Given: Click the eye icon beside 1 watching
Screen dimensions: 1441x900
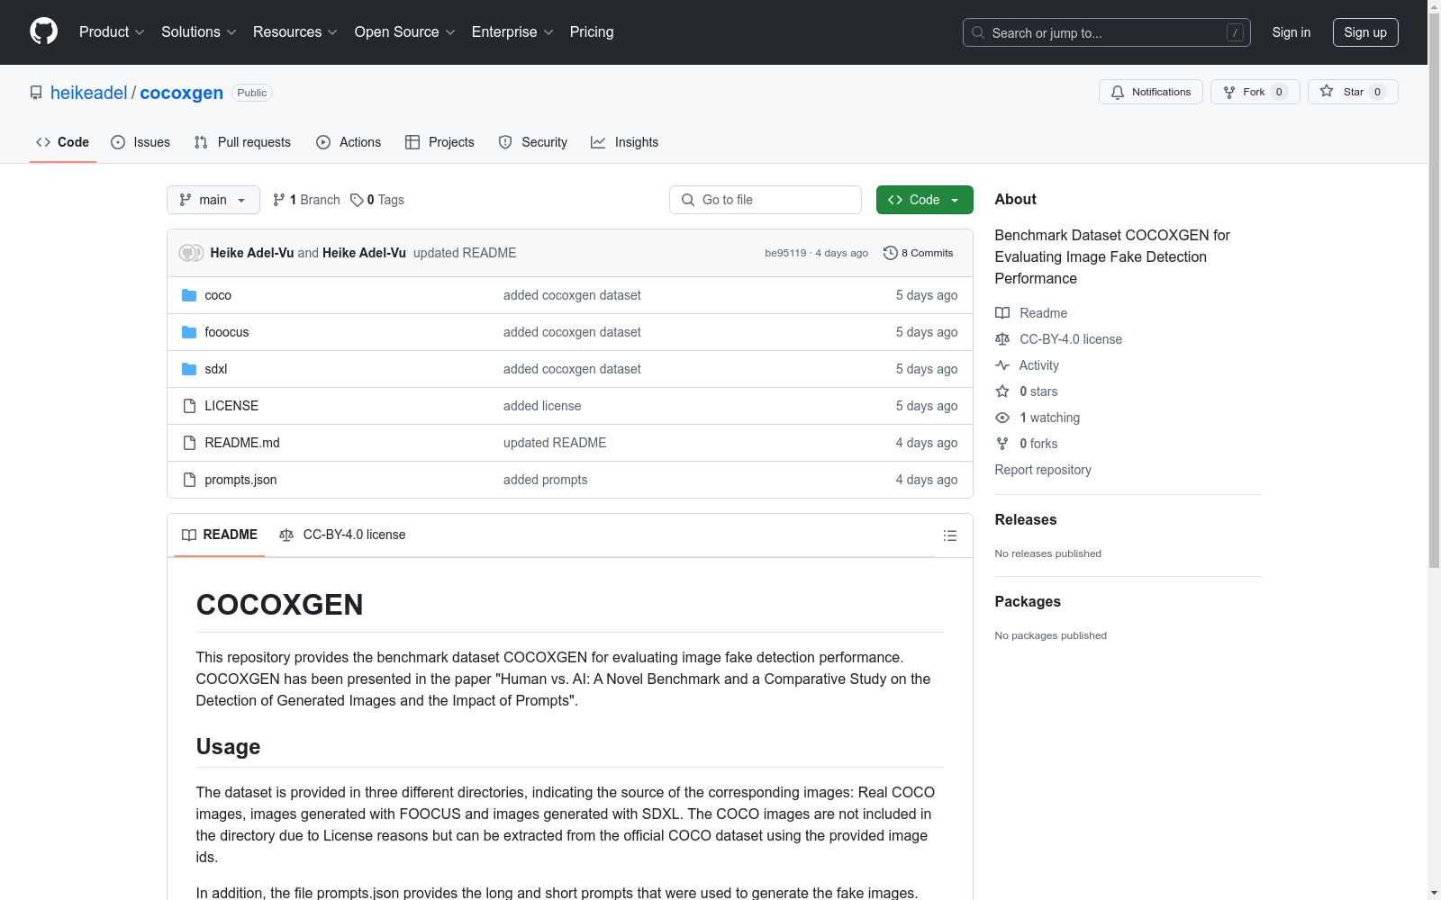Looking at the screenshot, I should (x=1002, y=418).
